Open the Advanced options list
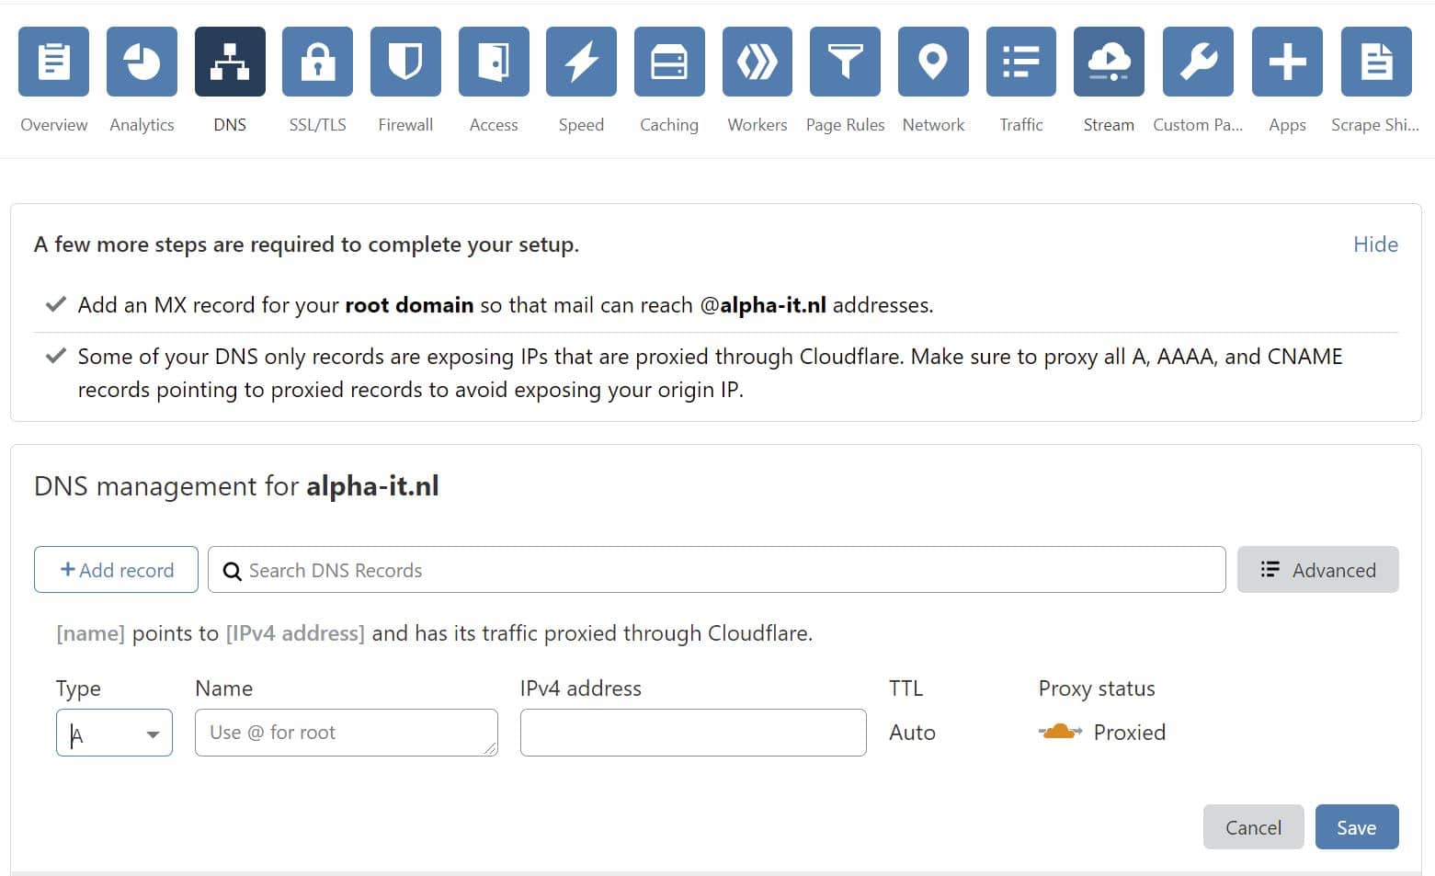This screenshot has height=876, width=1435. [x=1317, y=570]
